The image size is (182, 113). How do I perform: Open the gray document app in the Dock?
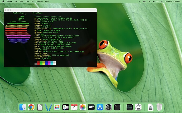(x=40, y=107)
